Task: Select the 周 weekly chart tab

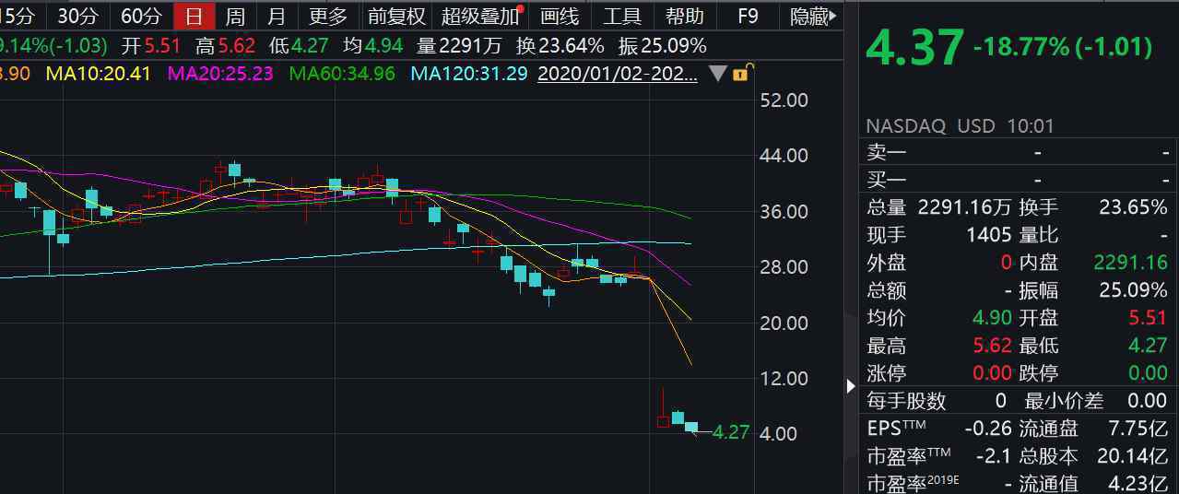Action: tap(235, 16)
